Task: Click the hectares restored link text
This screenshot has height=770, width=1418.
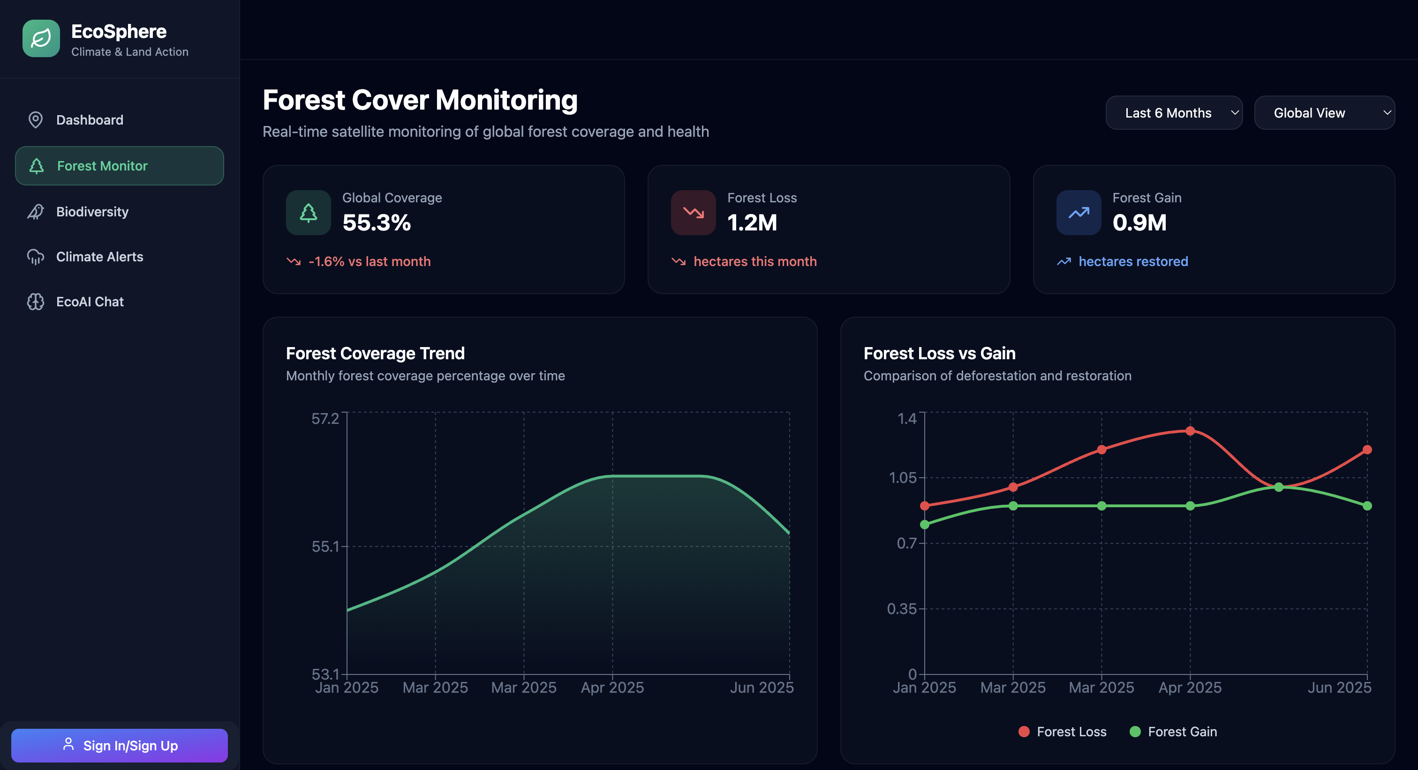Action: coord(1133,261)
